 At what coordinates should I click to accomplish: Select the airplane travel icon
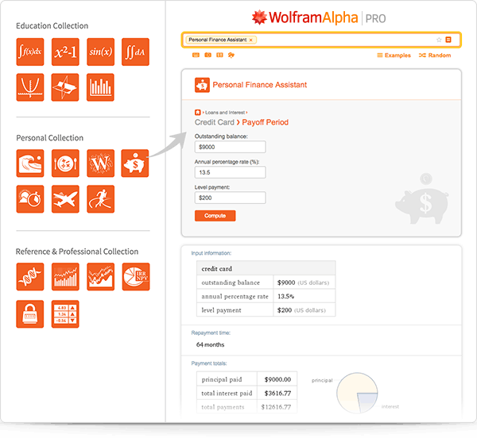(x=65, y=198)
